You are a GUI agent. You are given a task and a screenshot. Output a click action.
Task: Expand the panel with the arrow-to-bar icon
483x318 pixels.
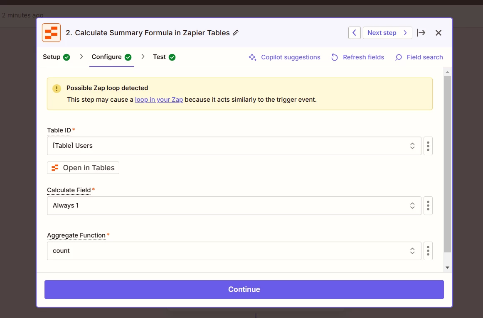point(421,33)
